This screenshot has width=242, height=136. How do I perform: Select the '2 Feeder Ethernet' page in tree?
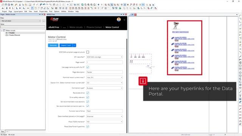click(14, 35)
